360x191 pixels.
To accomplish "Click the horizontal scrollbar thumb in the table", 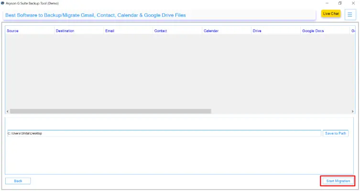I will click(110, 111).
